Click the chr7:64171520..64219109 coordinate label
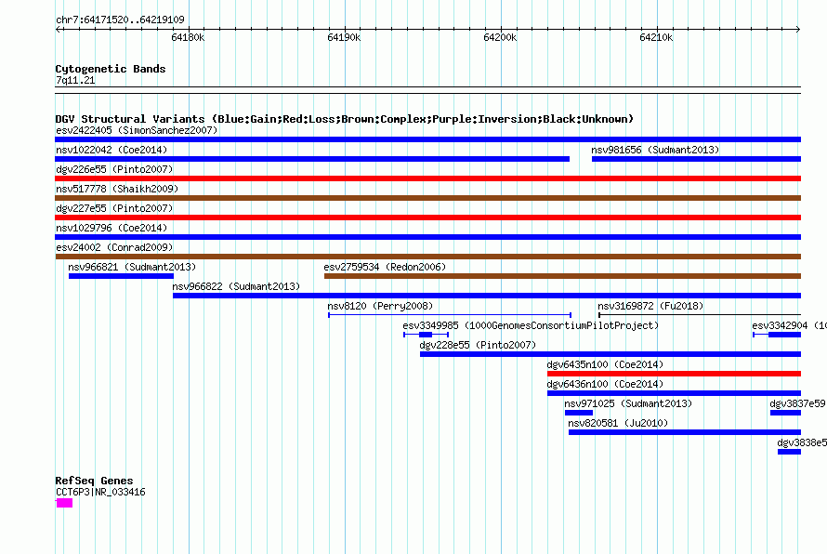 coord(120,20)
